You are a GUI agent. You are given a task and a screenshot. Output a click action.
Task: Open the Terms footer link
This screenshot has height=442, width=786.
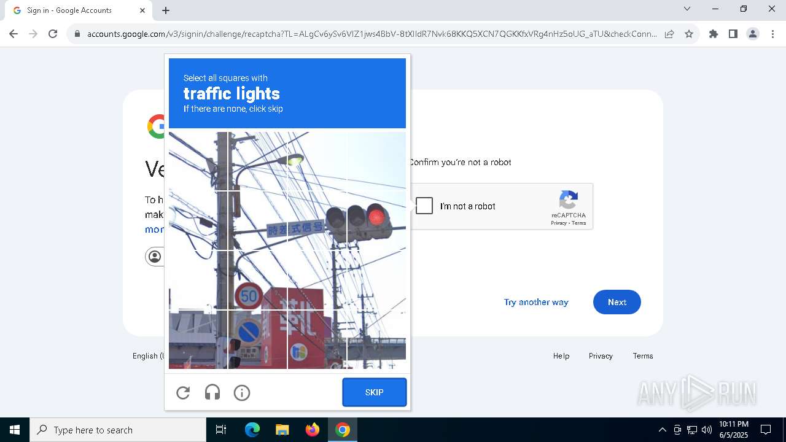(x=643, y=356)
